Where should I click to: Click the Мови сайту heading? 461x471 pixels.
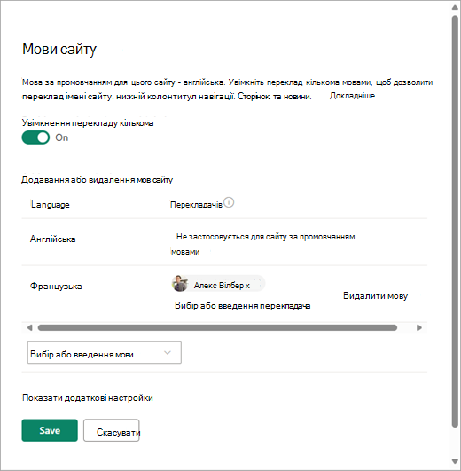coord(59,49)
